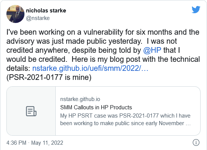Image resolution: width=207 pixels, height=150 pixels.
Task: Click the gray preview placeholder of link card
Action: (31, 111)
